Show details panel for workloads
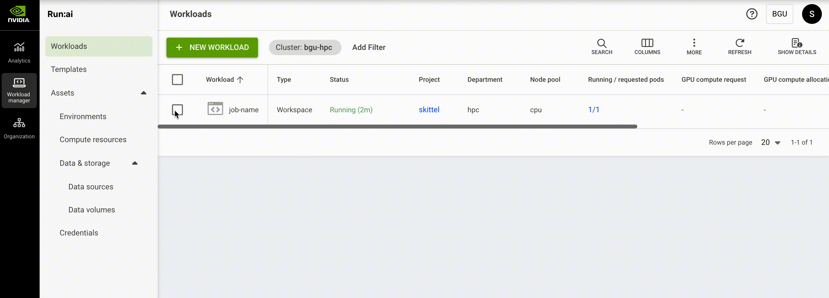The height and width of the screenshot is (298, 829). tap(797, 47)
